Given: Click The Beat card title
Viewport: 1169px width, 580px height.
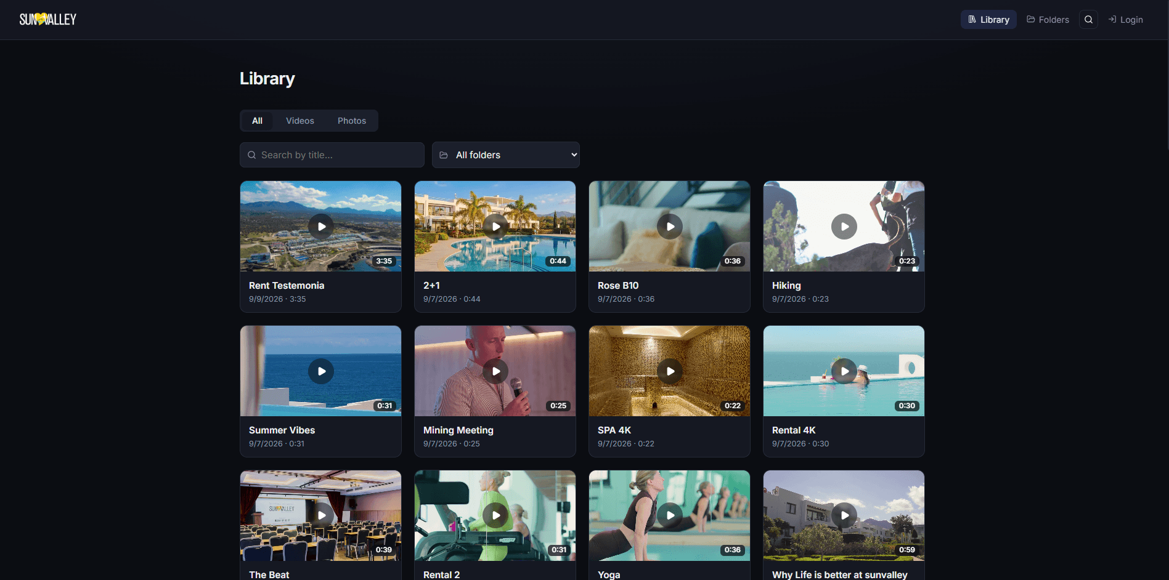Looking at the screenshot, I should point(269,574).
